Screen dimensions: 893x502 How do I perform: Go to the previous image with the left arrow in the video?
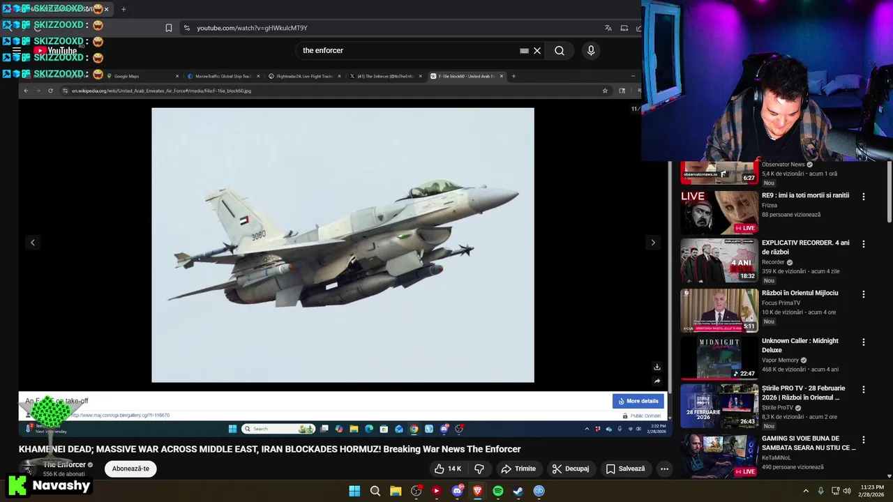point(32,243)
